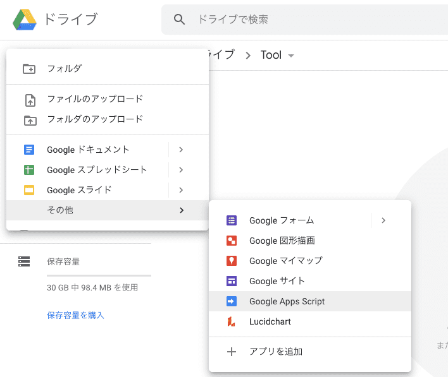Select Google マイマップ menu entry

pos(310,261)
